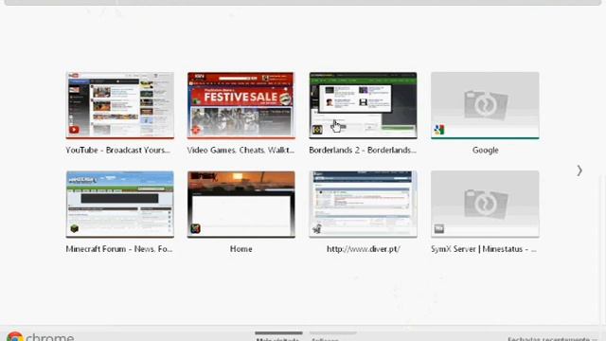Screen dimensions: 606x341
Task: Click 'Minecraft Forum - News, Fo...' title
Action: [119, 249]
